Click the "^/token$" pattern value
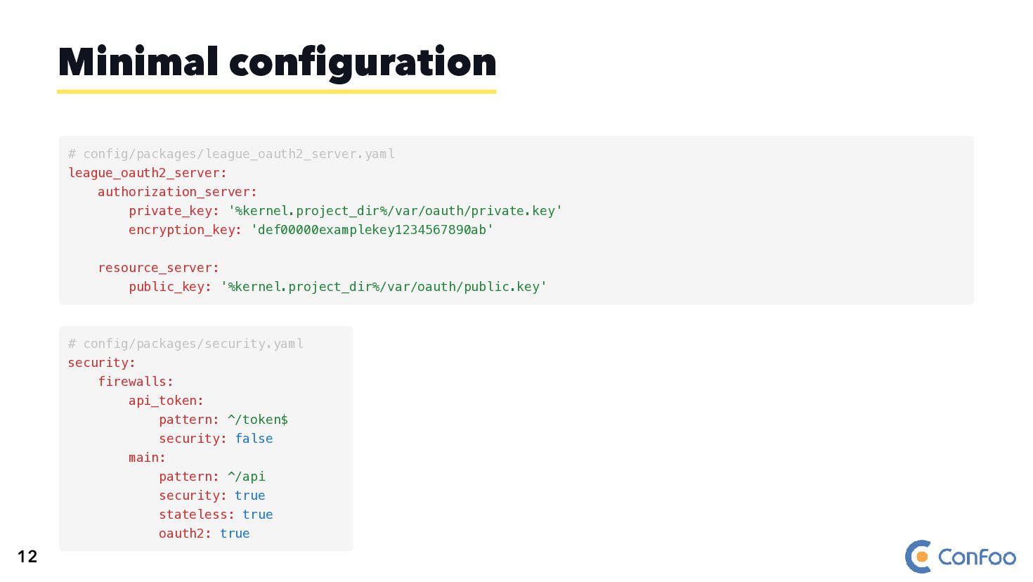The height and width of the screenshot is (582, 1033). click(258, 420)
